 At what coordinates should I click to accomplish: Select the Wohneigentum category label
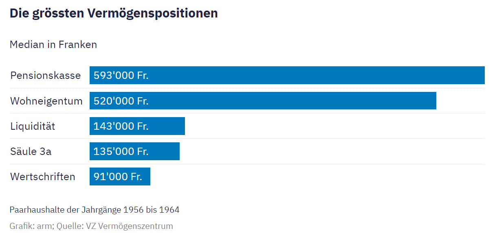click(46, 101)
